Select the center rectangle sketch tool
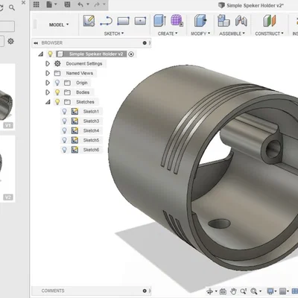This screenshot has height=298, width=298. (140, 21)
